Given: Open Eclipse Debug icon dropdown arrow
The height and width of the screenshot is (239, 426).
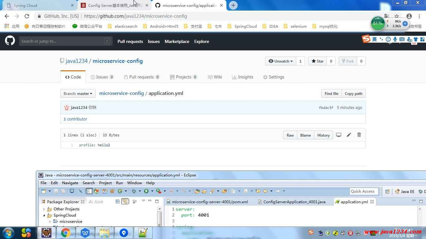Looking at the screenshot, I should point(140,191).
